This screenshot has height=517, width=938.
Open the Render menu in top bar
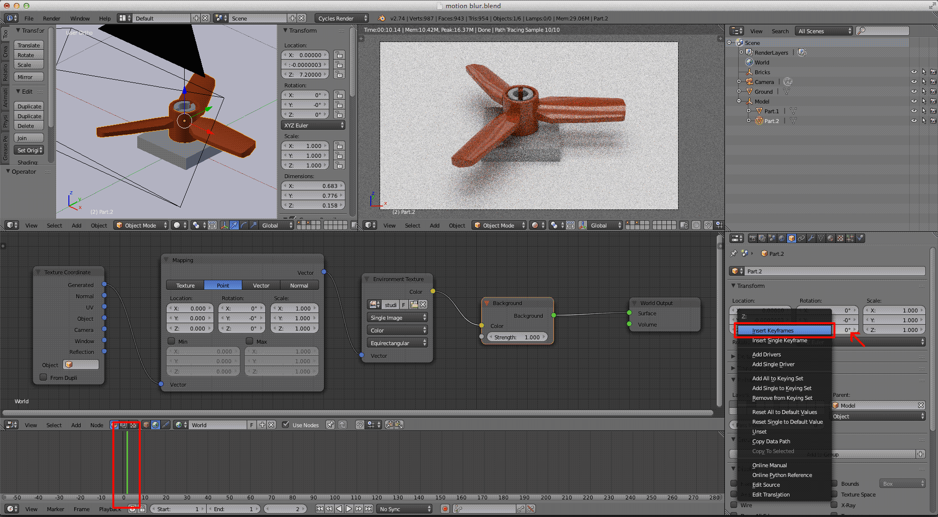[51, 19]
